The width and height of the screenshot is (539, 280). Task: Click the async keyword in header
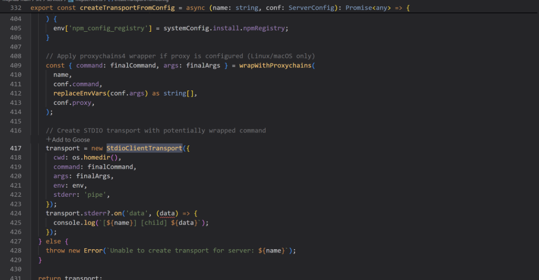point(195,8)
